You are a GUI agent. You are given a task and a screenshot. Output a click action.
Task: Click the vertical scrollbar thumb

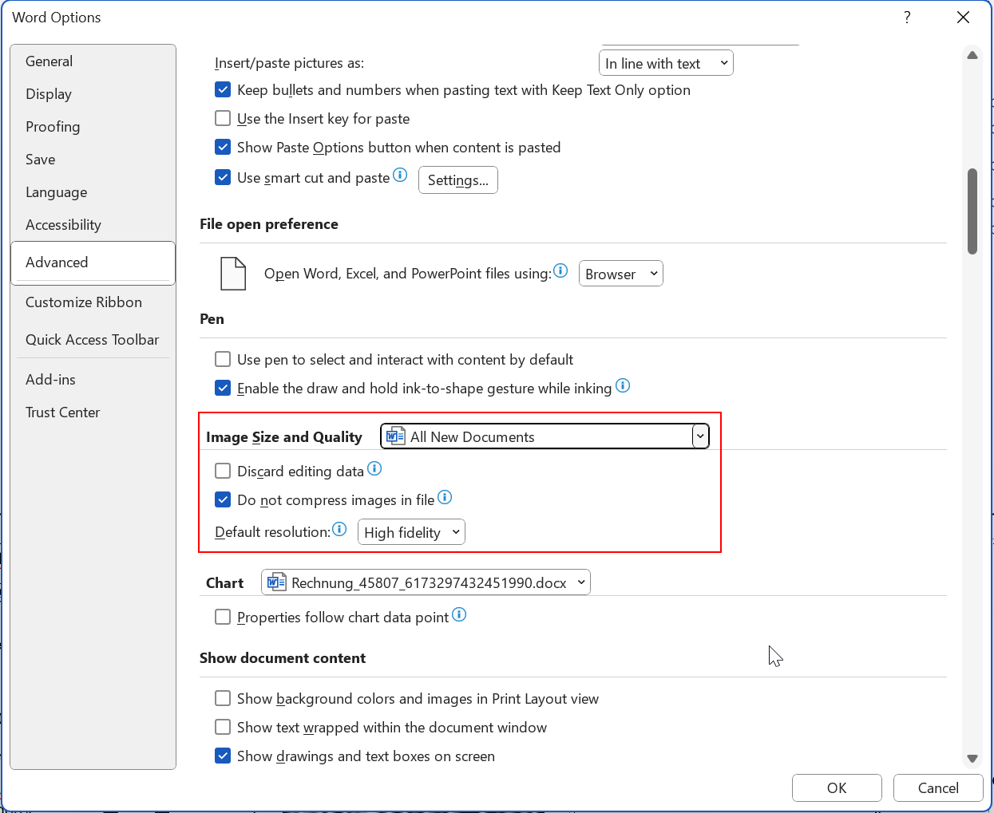pos(972,211)
